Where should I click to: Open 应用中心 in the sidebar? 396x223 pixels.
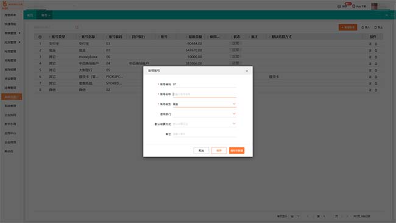click(x=10, y=133)
